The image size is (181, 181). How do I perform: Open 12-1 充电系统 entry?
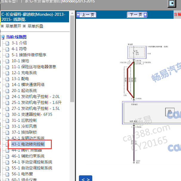pyautogui.click(x=24, y=73)
